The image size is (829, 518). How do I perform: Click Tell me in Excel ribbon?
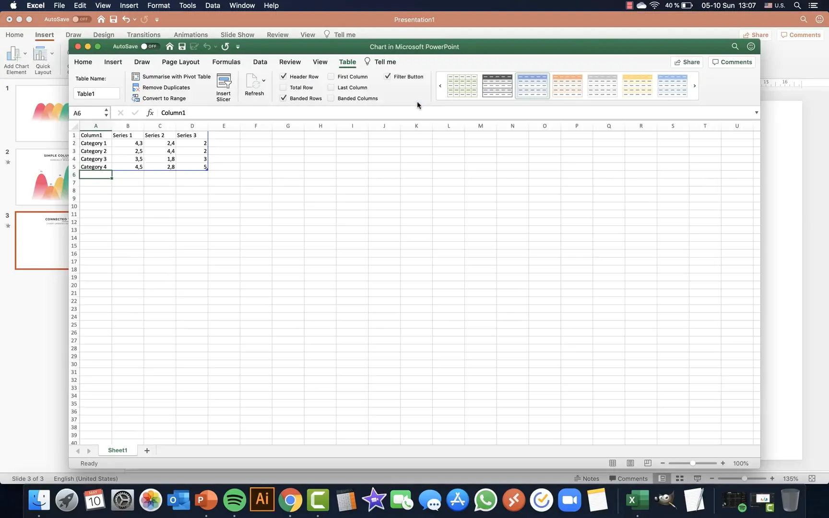coord(380,62)
